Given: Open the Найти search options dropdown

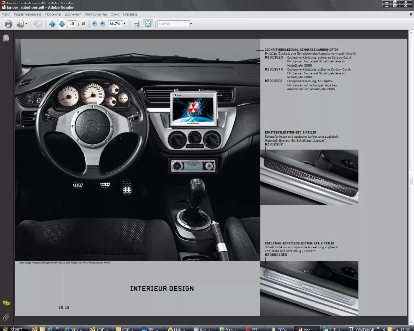Looking at the screenshot, I should (191, 24).
